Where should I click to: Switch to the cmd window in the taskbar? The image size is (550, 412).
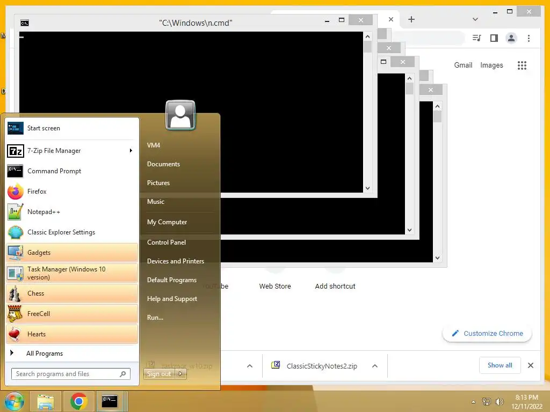coord(110,401)
